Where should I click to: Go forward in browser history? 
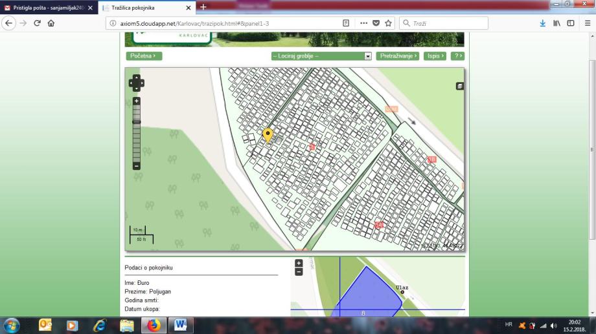tap(23, 23)
